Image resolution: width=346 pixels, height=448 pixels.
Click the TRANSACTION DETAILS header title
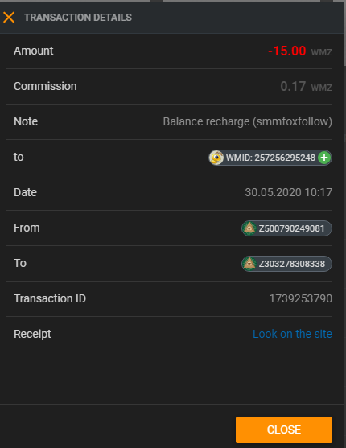pyautogui.click(x=78, y=18)
